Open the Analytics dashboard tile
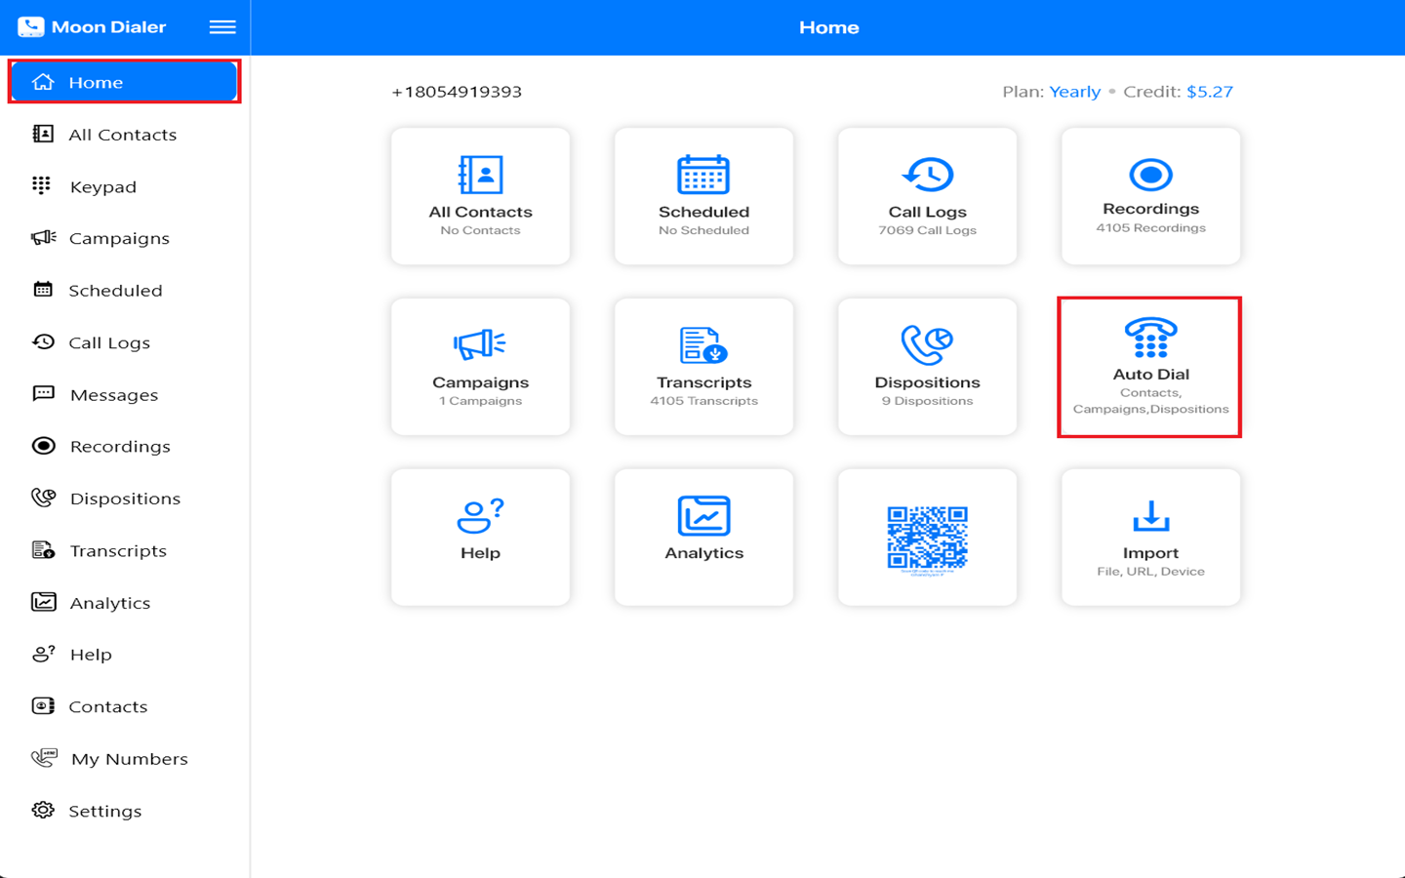The width and height of the screenshot is (1405, 878). 703,538
